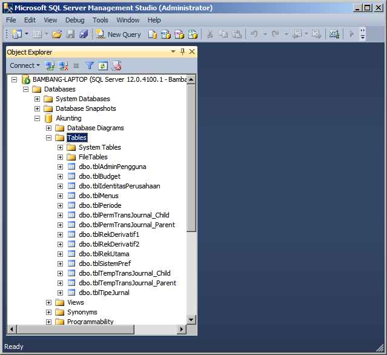Select dbo.tblAdminPengguna table
This screenshot has height=355, width=387.
[x=112, y=167]
